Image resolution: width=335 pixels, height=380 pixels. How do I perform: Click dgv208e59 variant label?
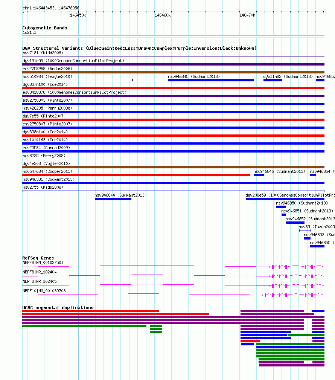[x=290, y=195]
